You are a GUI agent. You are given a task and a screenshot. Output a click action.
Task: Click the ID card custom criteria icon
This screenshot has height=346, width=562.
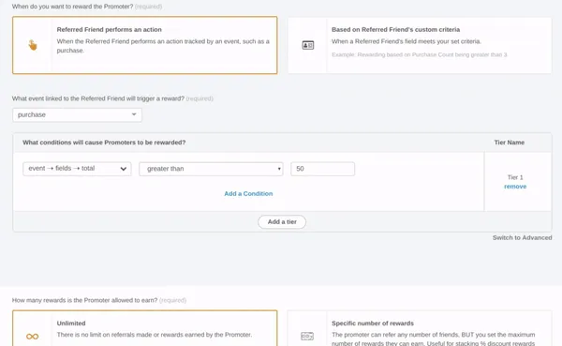pyautogui.click(x=308, y=45)
